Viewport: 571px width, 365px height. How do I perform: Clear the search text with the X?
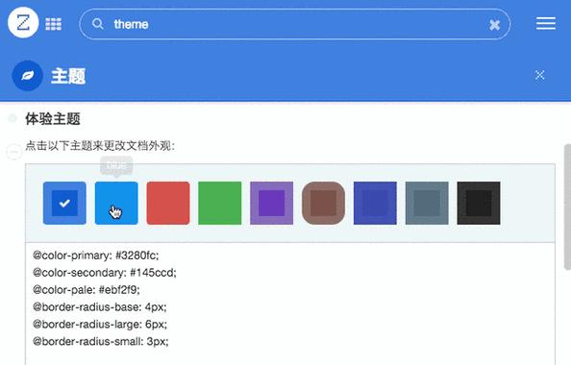494,25
